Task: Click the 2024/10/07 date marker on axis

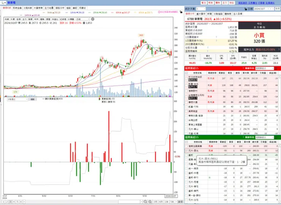Action: 171,196
